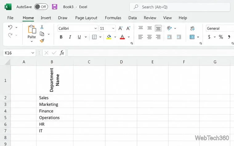Apply comma style format
234x146 pixels.
pyautogui.click(x=229, y=37)
